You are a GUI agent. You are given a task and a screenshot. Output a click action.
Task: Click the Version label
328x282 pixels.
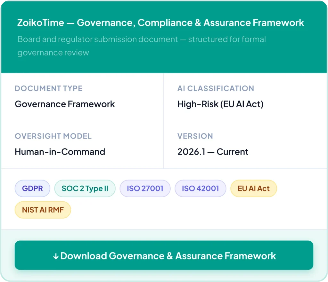[195, 136]
